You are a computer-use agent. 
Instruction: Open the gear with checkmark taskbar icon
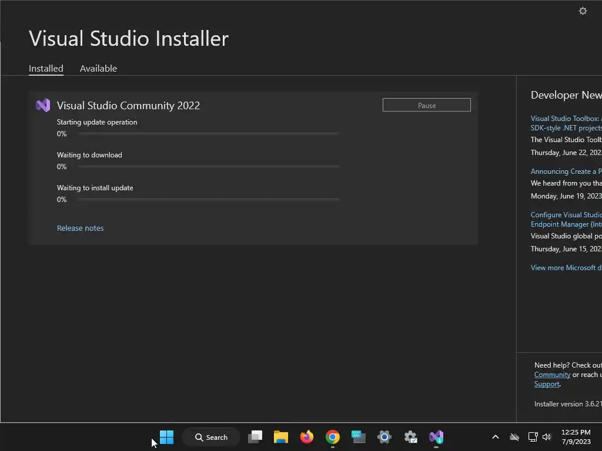[x=410, y=437]
